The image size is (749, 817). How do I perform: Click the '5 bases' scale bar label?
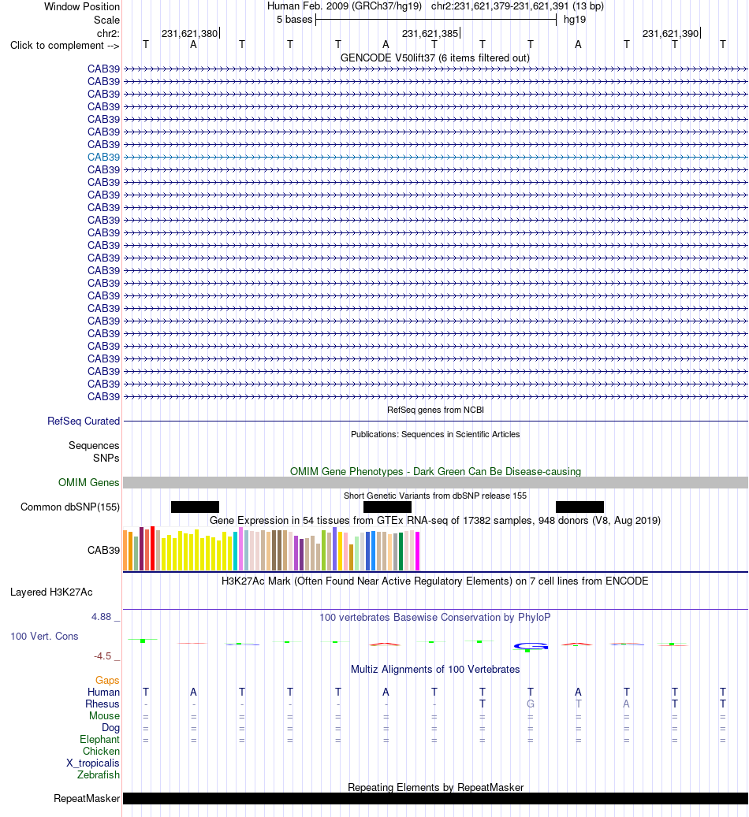[x=295, y=20]
